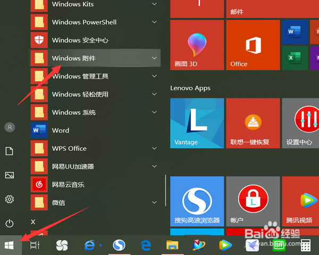Expand the 微信 folder chevron
This screenshot has height=255, width=319.
tap(154, 202)
